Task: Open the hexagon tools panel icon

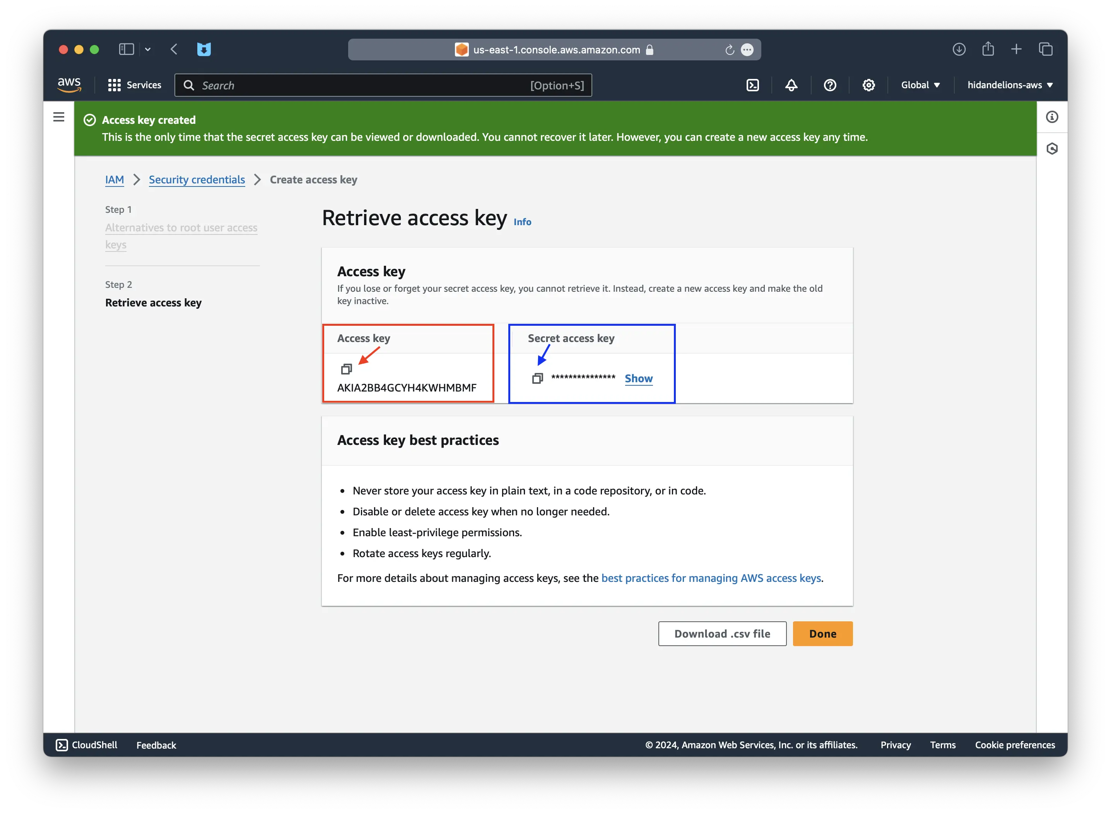Action: coord(1052,148)
